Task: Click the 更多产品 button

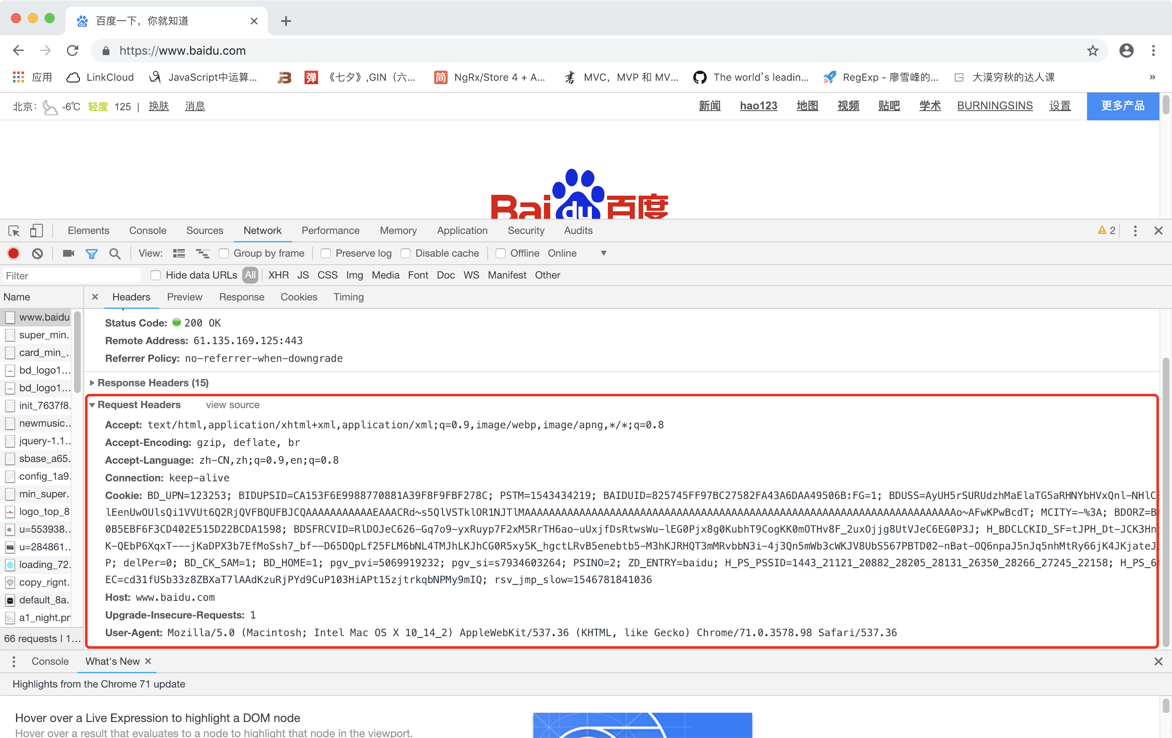Action: pyautogui.click(x=1123, y=106)
